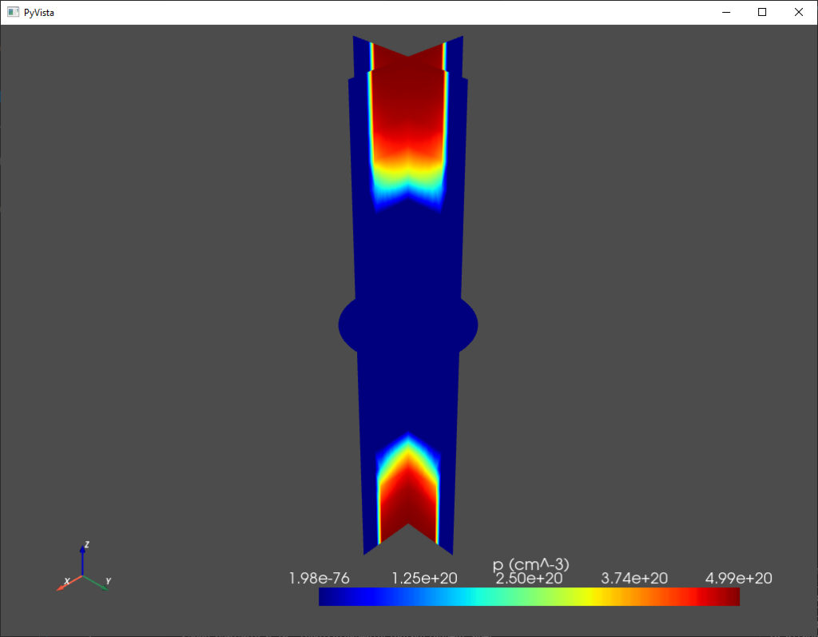
Task: Click the 3.74e+20 scalar bar label
Action: pyautogui.click(x=633, y=578)
